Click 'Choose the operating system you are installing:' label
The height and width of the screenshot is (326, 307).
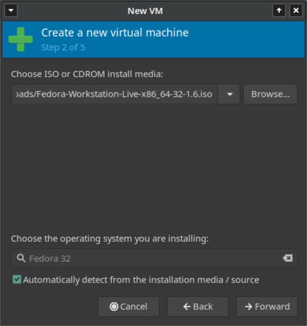110,239
